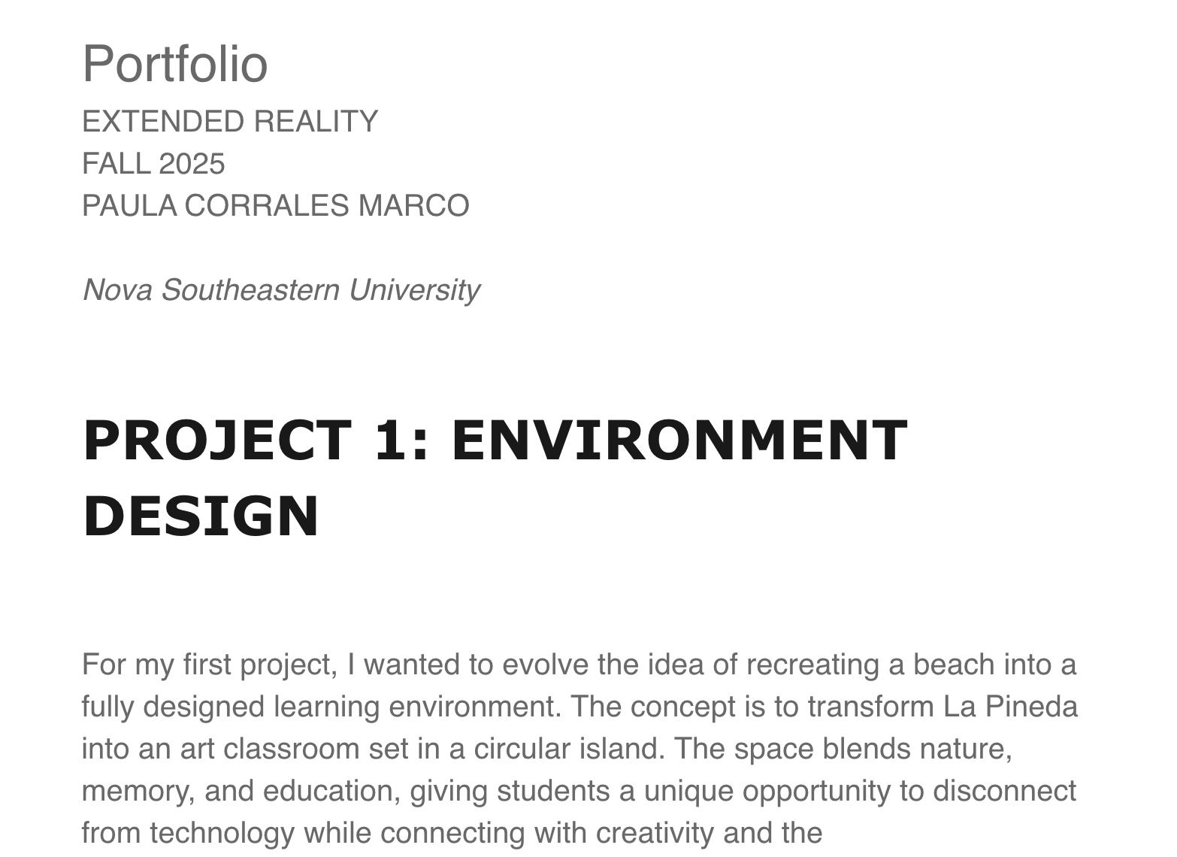1177x857 pixels.
Task: Click the italic Nova Southeastern University text
Action: tap(280, 290)
